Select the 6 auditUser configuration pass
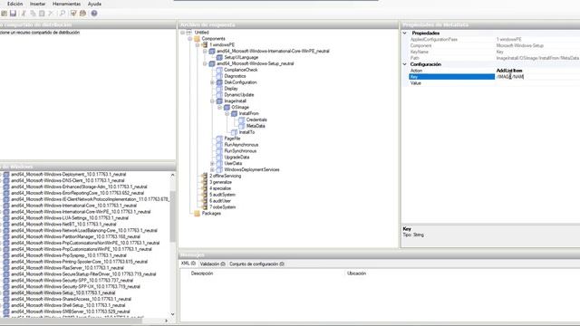This screenshot has width=580, height=326. coord(220,201)
